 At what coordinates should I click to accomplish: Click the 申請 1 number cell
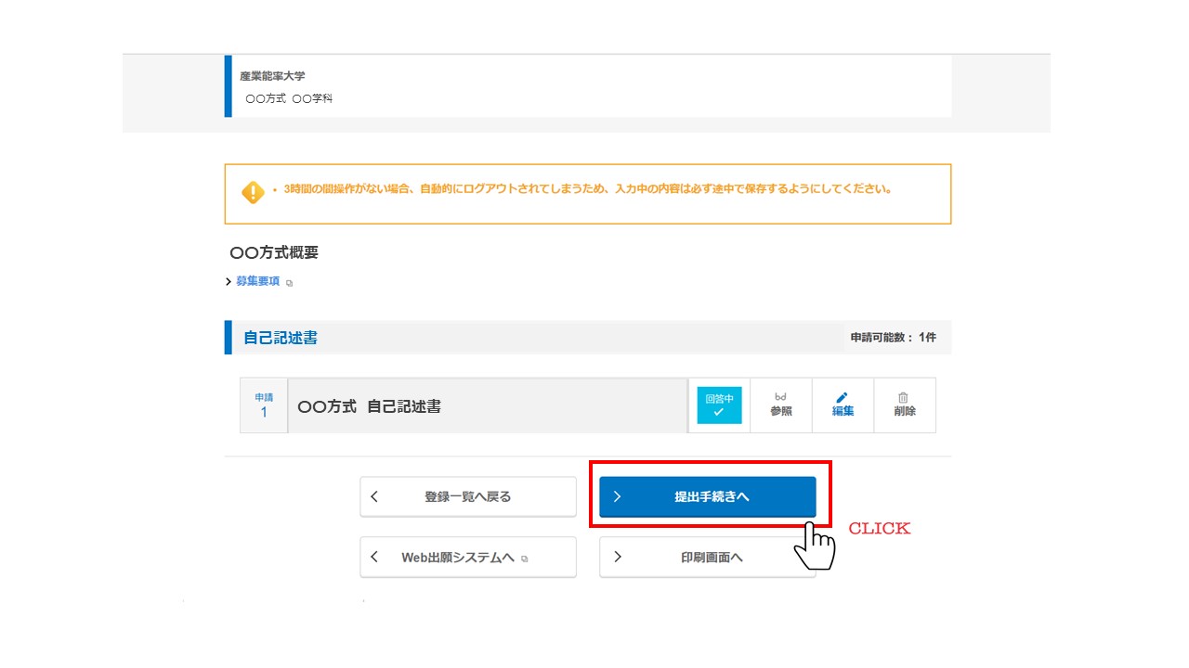point(264,405)
